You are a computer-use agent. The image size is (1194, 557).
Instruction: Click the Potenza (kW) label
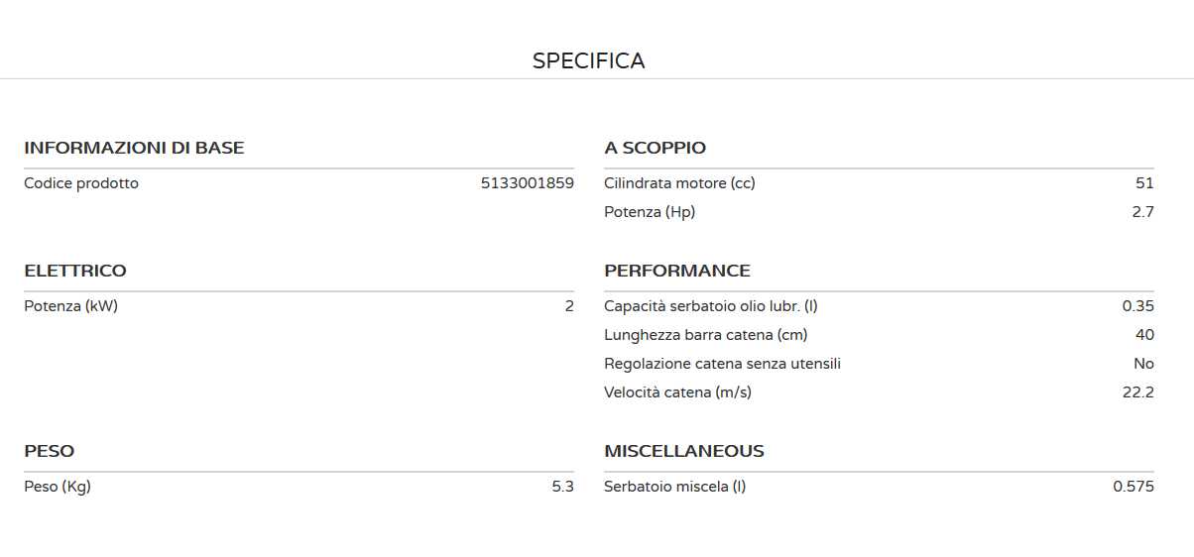click(70, 306)
